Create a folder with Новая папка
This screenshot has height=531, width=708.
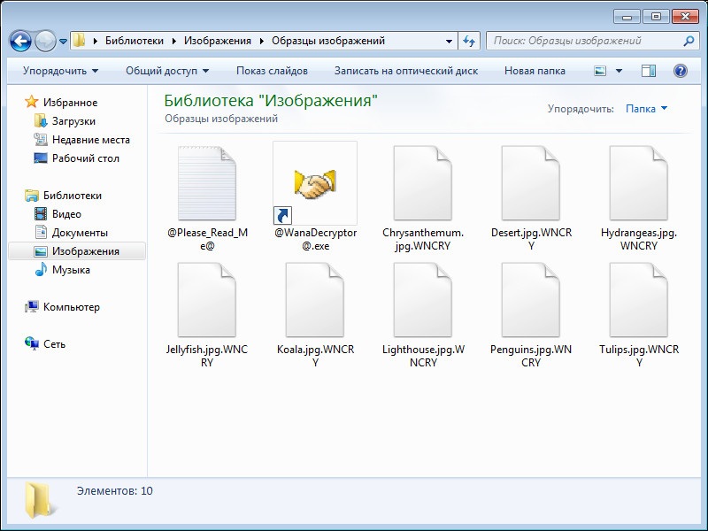(535, 71)
